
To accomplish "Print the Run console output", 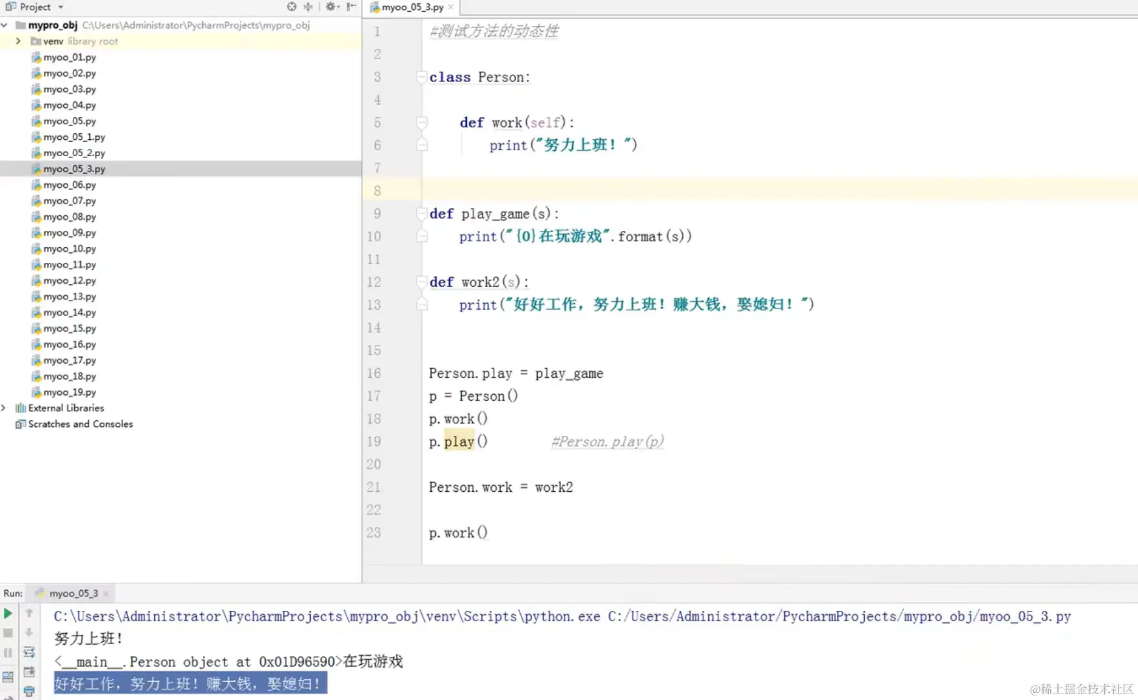I will [29, 692].
